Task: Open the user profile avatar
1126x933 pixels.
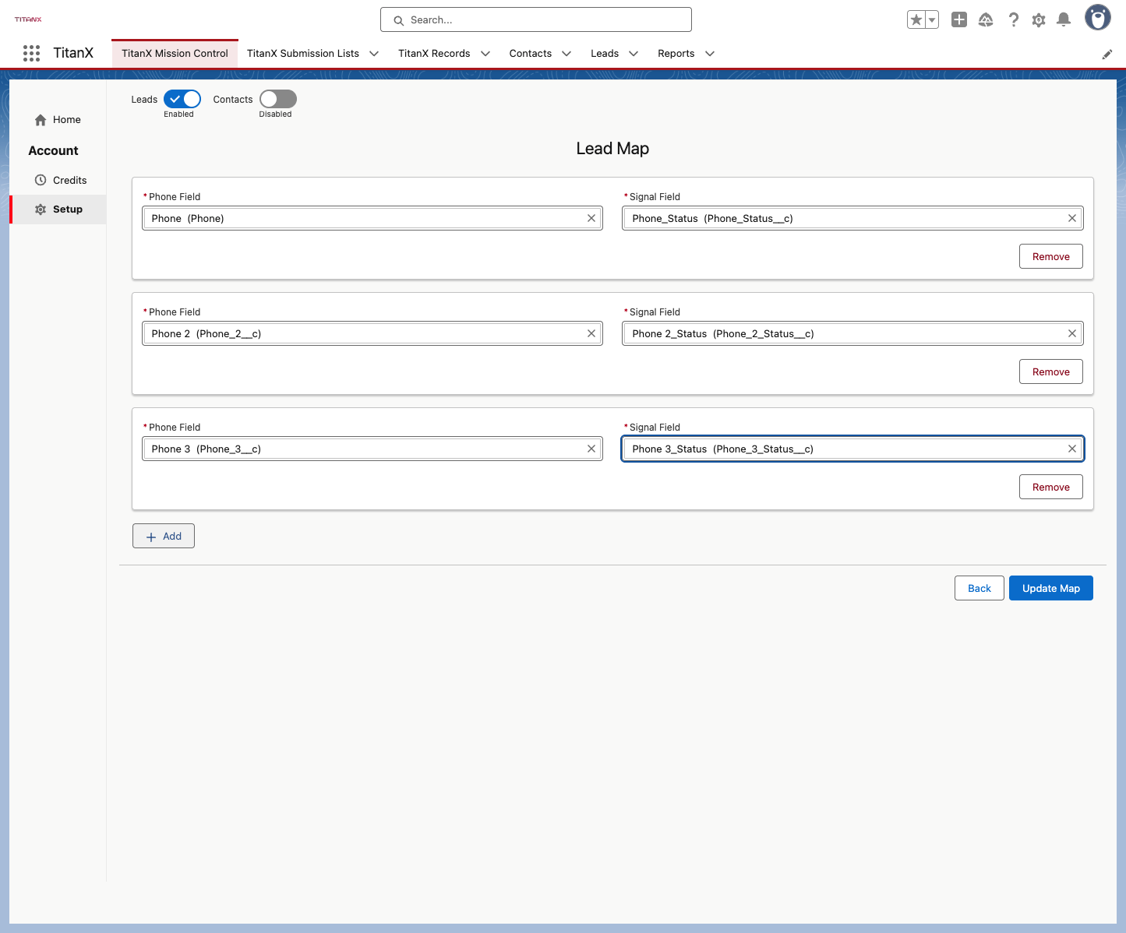Action: click(x=1097, y=17)
